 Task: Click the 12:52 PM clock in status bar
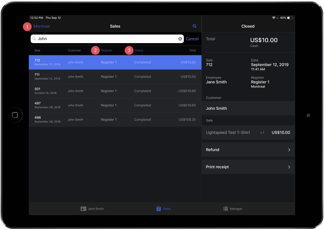click(37, 18)
